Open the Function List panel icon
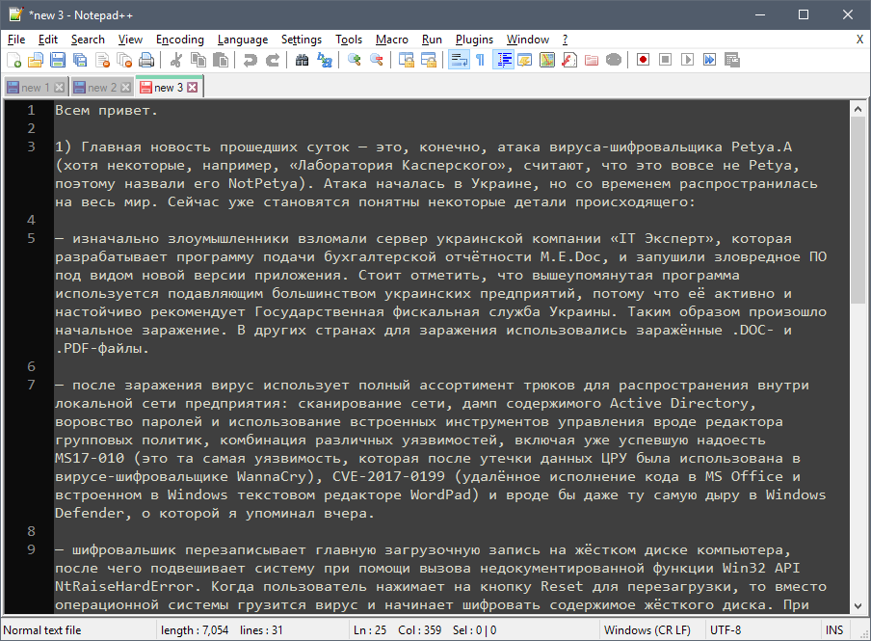Viewport: 871px width, 641px height. click(x=569, y=60)
